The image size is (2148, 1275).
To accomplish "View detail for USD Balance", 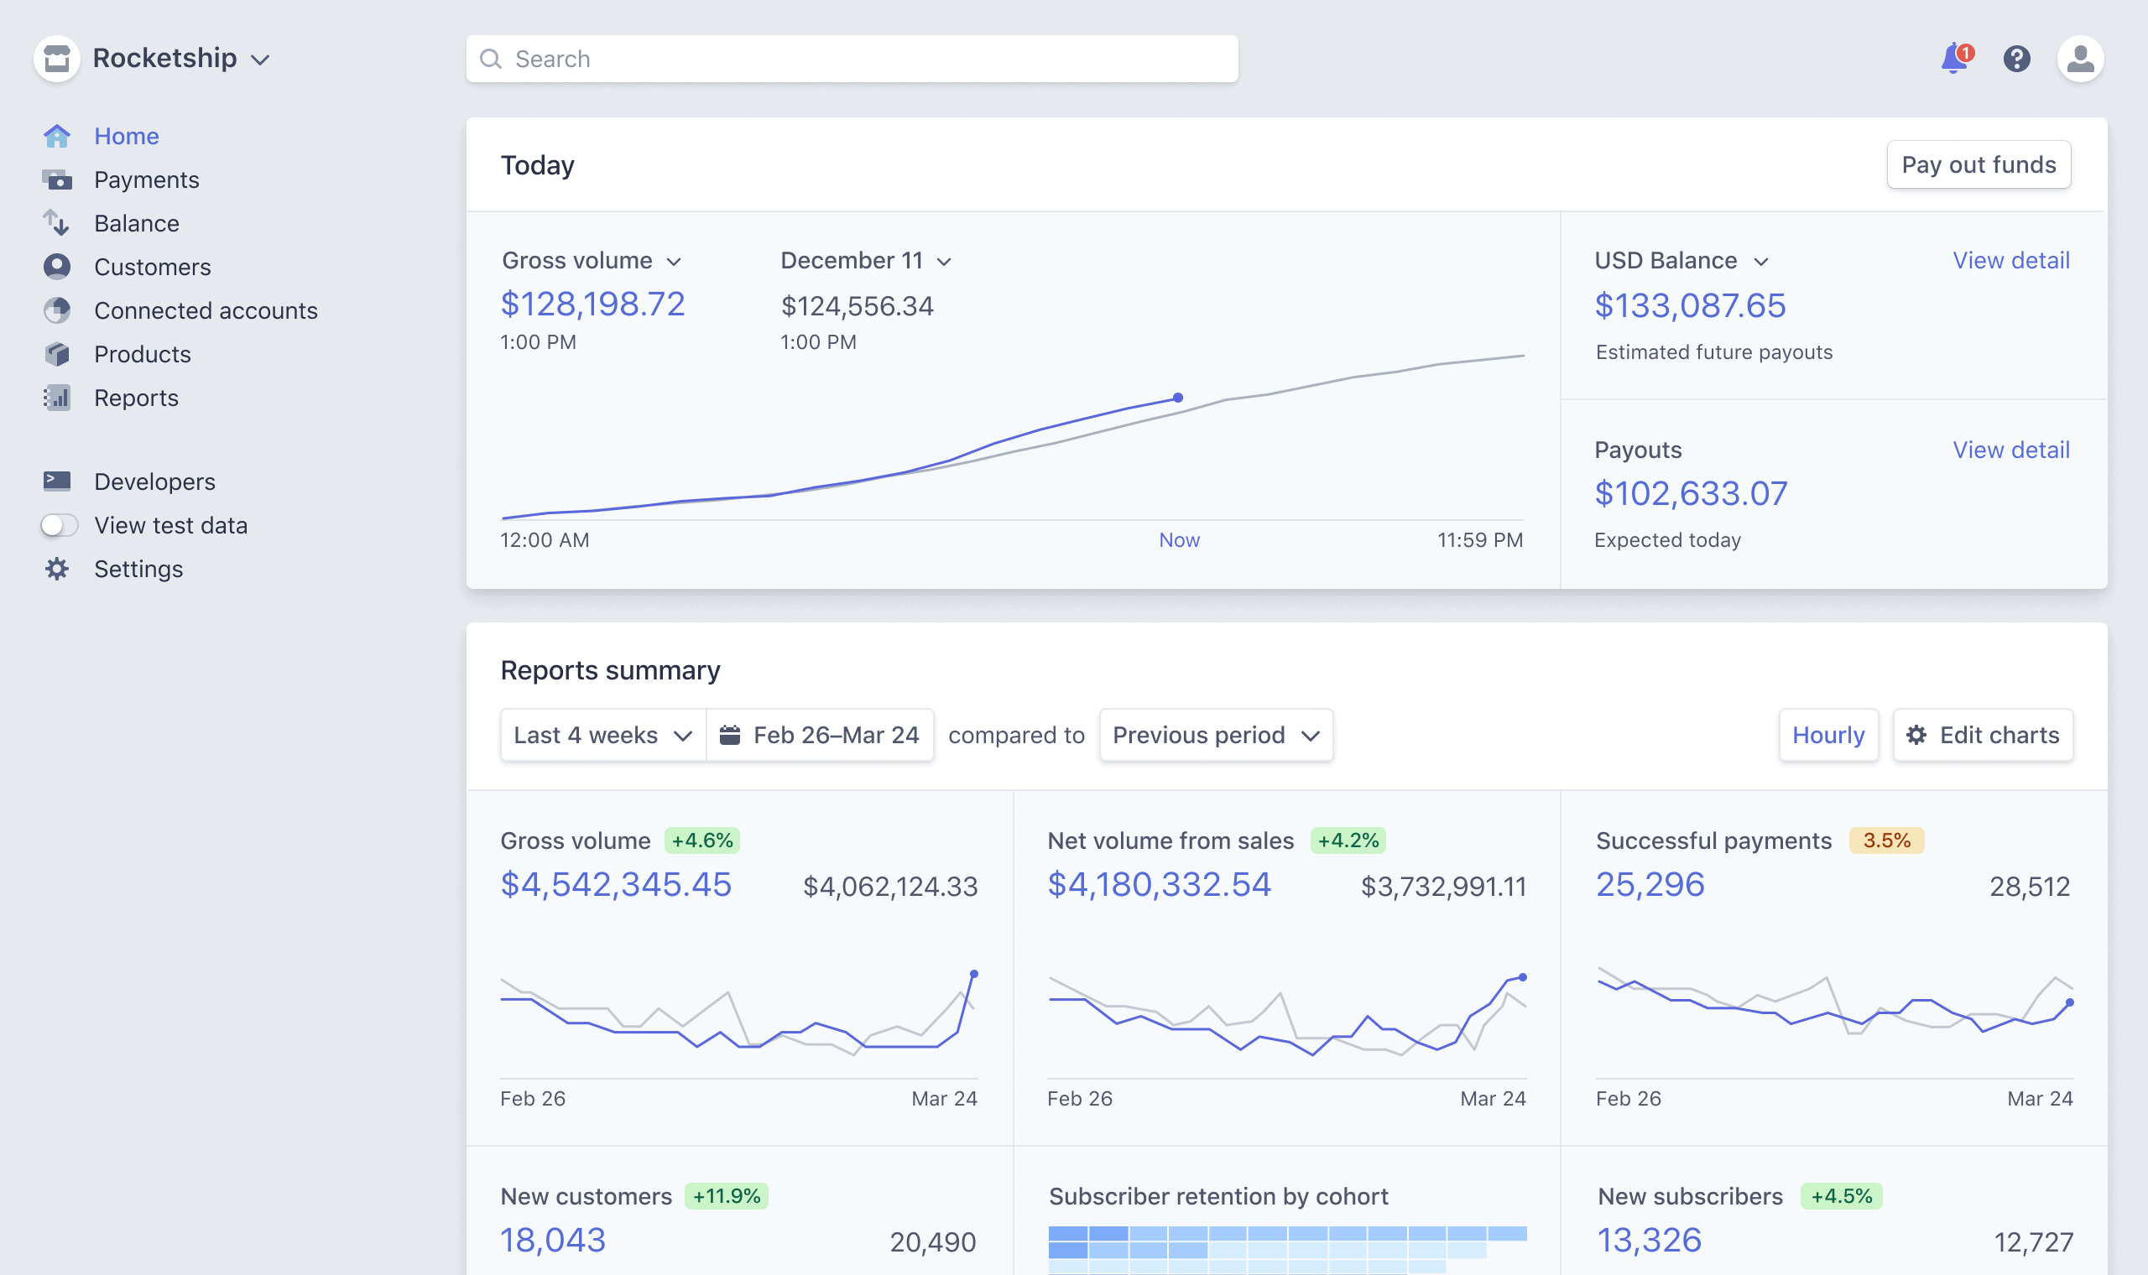I will (2011, 259).
